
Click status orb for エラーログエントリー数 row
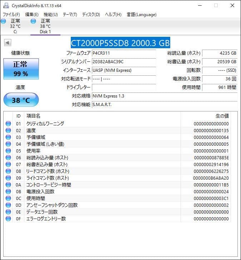click(x=8, y=219)
